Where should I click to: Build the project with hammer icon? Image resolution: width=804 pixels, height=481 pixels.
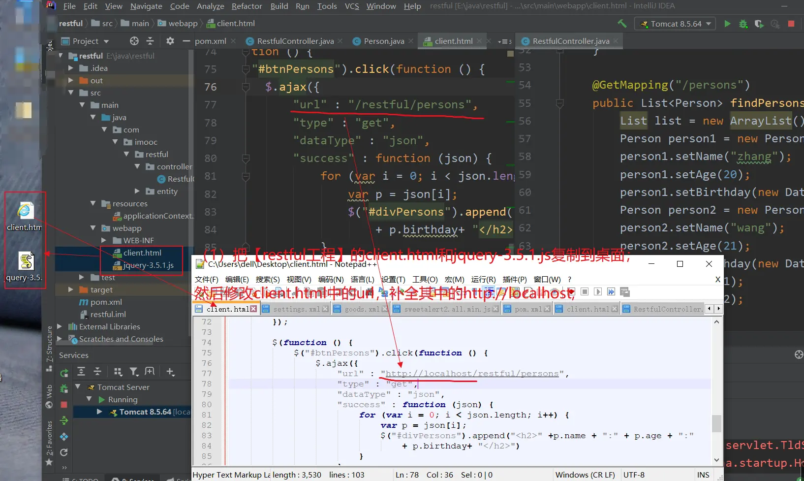tap(622, 24)
